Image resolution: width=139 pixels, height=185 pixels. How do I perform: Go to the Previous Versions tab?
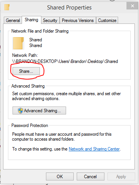(x=78, y=20)
